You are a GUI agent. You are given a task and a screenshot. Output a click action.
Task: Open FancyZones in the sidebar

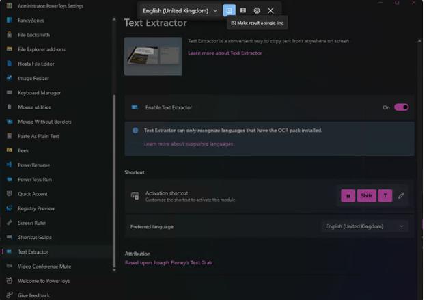[31, 20]
